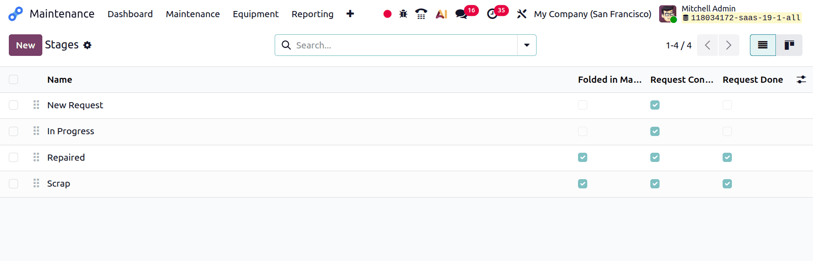The height and width of the screenshot is (261, 813).
Task: Focus the Search input field
Action: (406, 45)
